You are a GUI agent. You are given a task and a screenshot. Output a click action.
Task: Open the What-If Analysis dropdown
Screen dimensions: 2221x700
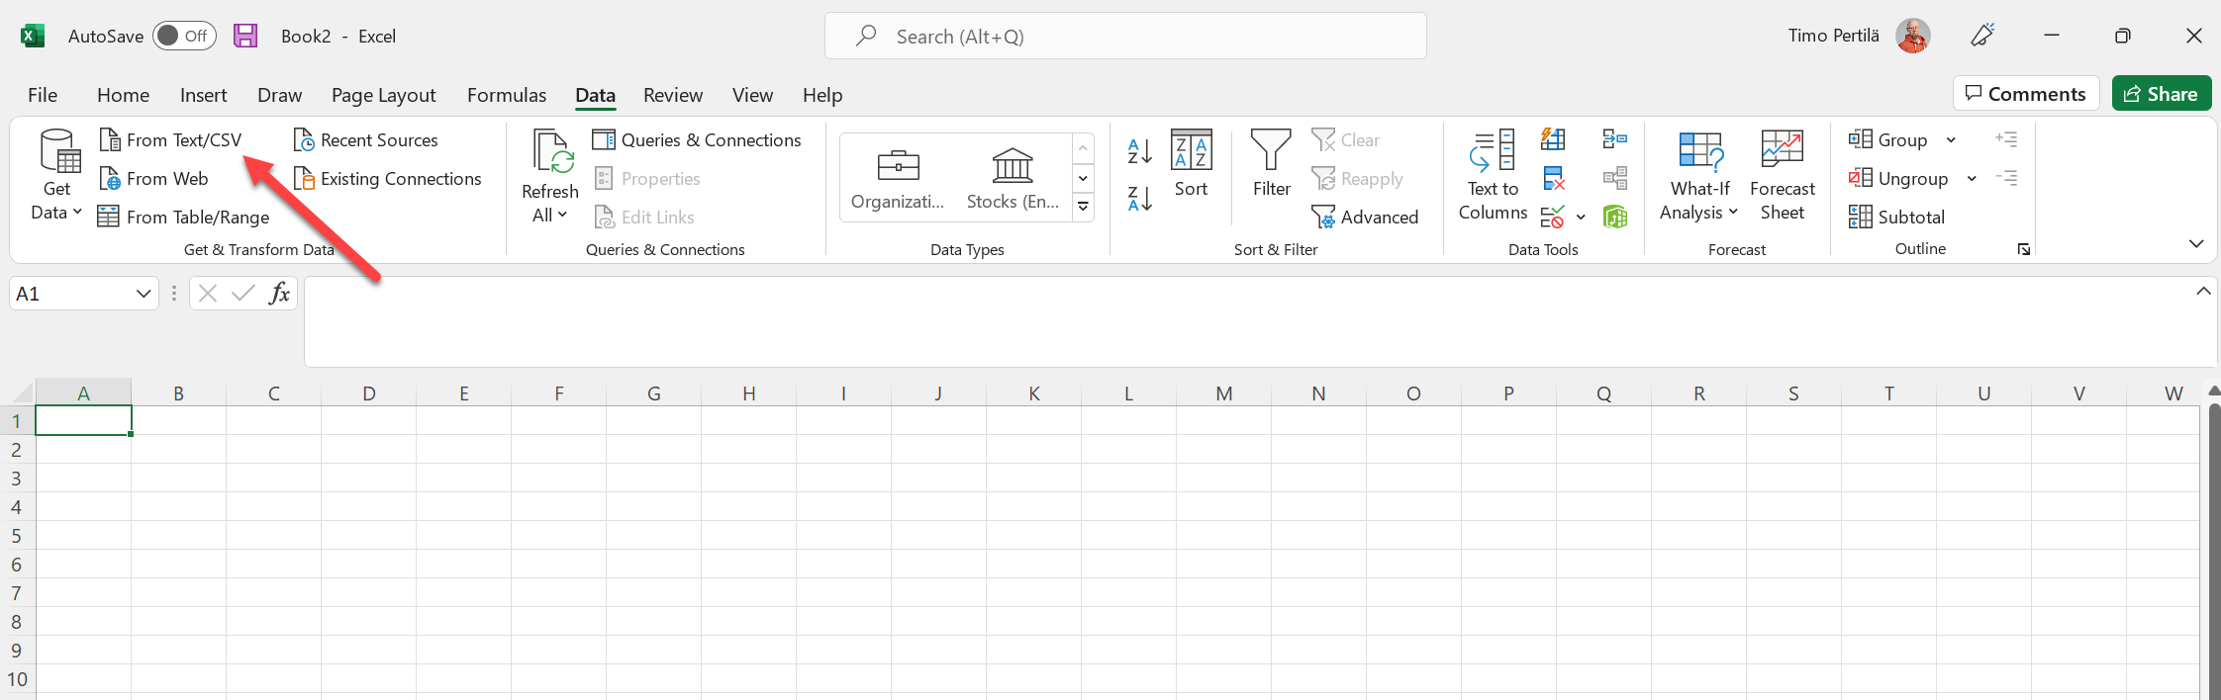[x=1699, y=176]
